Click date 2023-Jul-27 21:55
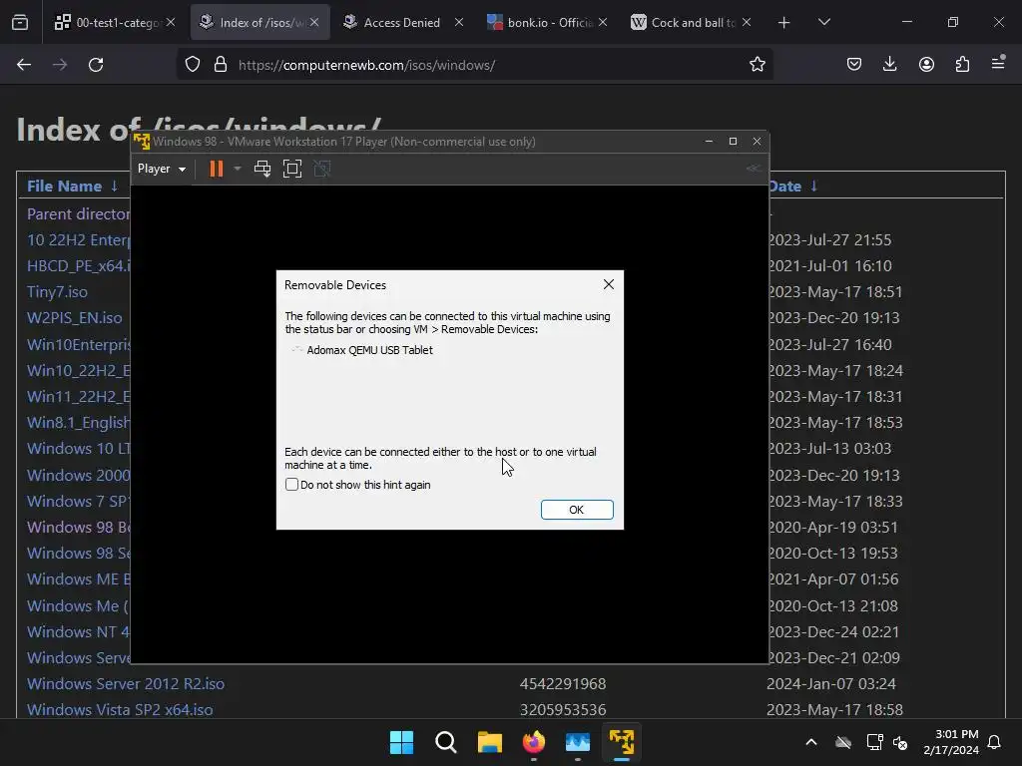The image size is (1022, 766). tap(829, 239)
